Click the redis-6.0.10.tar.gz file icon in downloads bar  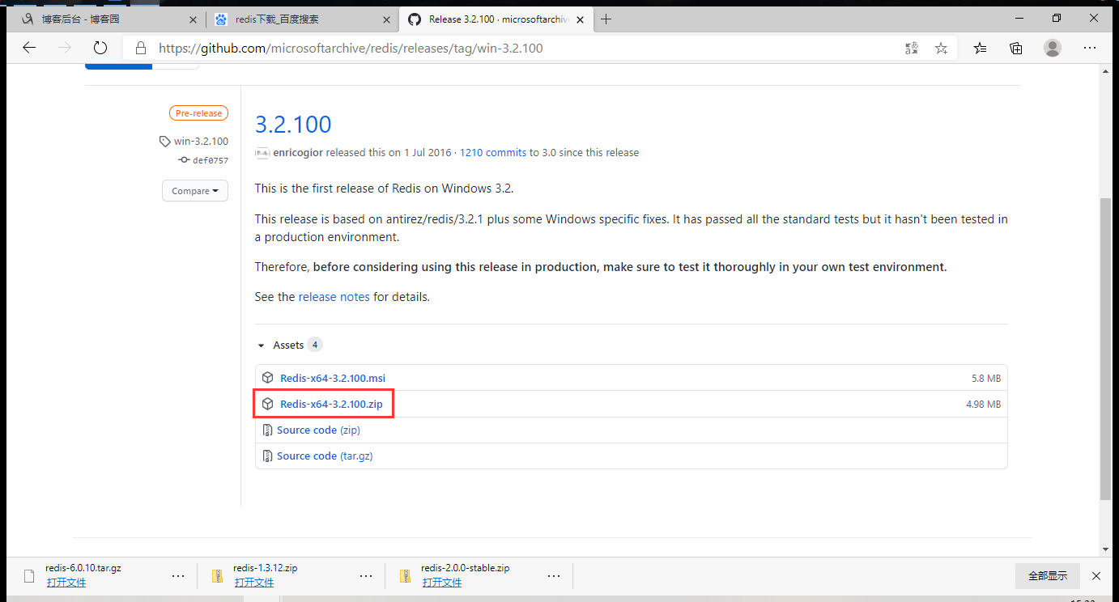click(x=29, y=576)
